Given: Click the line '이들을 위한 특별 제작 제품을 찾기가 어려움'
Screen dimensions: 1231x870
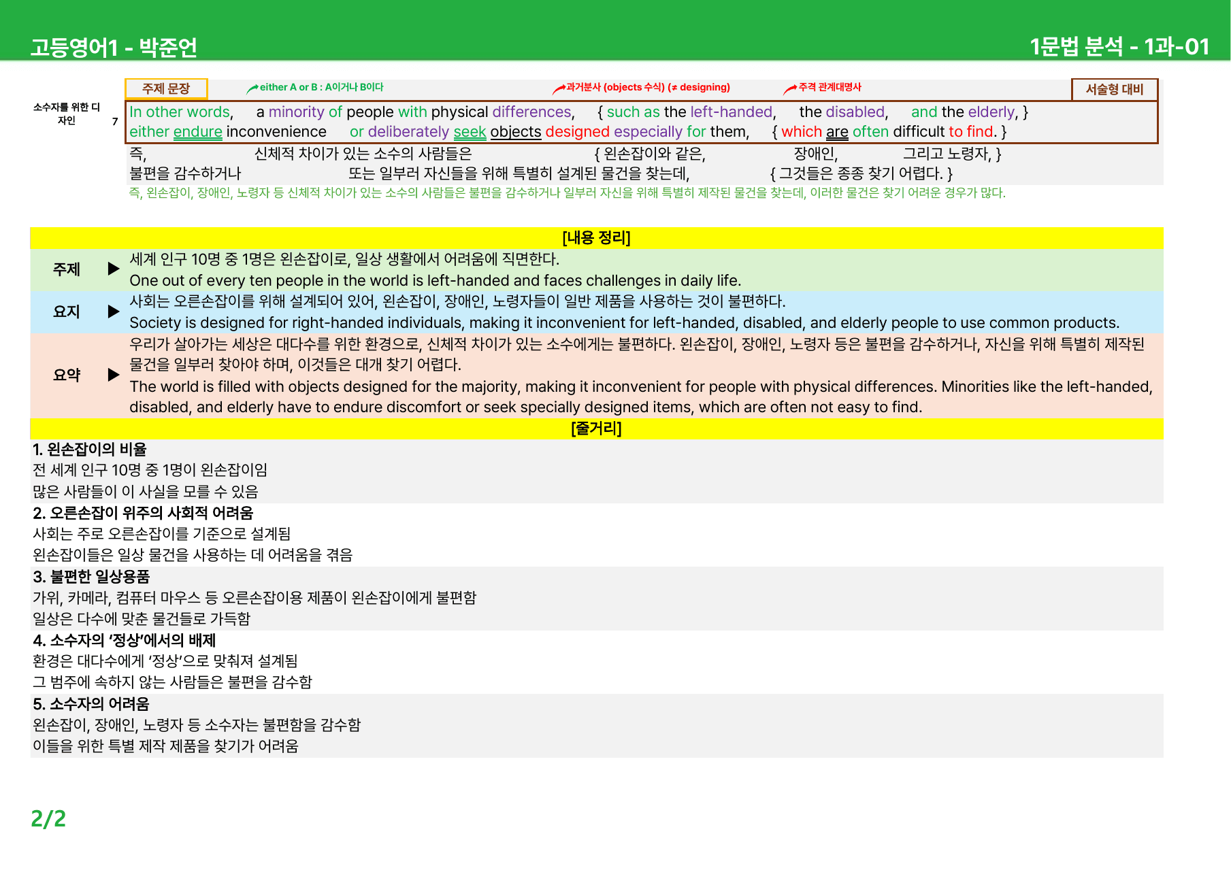Looking at the screenshot, I should (x=165, y=746).
